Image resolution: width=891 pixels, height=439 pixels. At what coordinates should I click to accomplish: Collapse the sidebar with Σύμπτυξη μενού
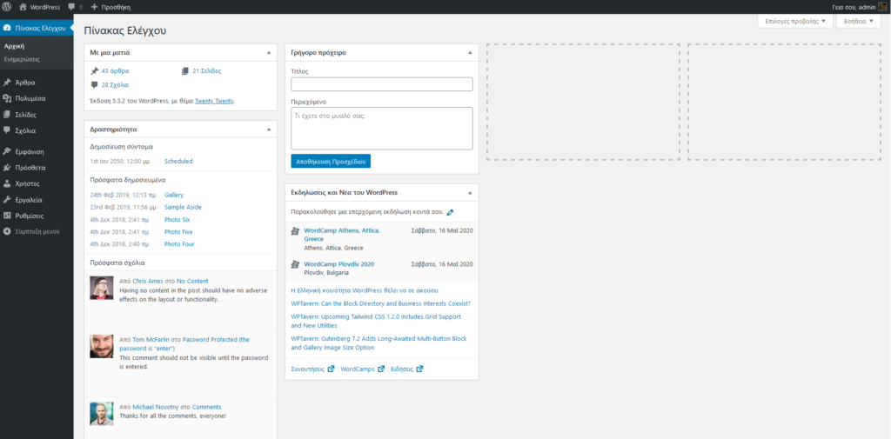31,231
